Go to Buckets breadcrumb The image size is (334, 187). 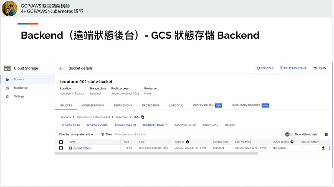click(66, 117)
